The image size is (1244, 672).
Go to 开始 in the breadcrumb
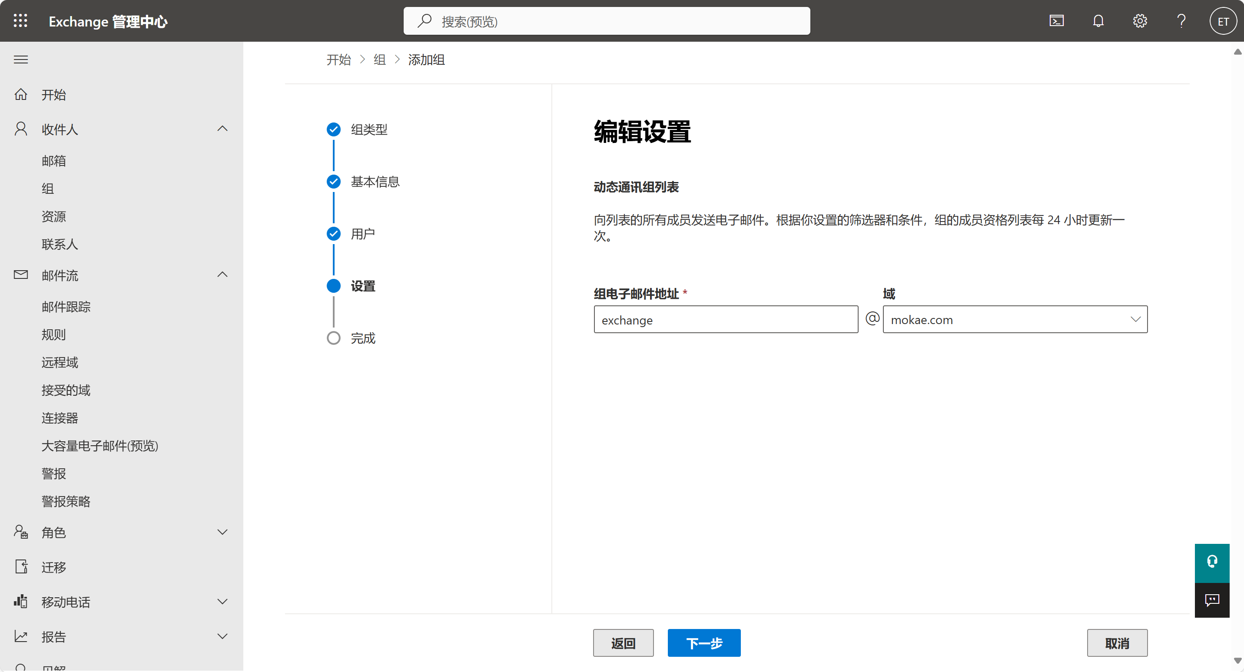(338, 60)
